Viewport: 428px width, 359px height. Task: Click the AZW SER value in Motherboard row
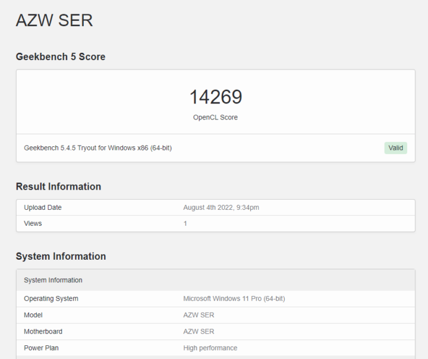tap(199, 332)
